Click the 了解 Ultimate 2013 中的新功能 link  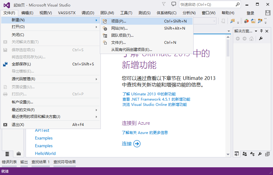149,94
